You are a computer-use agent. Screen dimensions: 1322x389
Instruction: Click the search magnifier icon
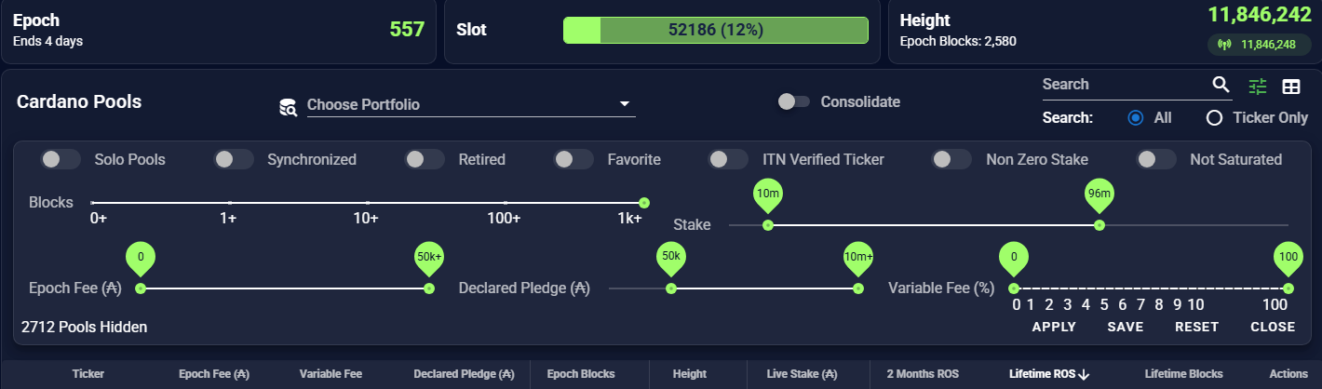pyautogui.click(x=1221, y=85)
